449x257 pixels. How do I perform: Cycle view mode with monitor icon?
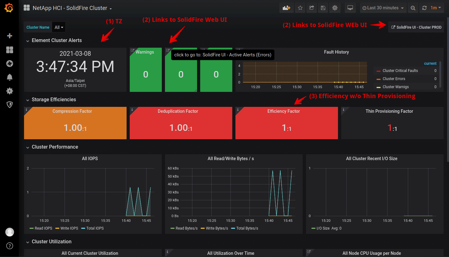350,8
